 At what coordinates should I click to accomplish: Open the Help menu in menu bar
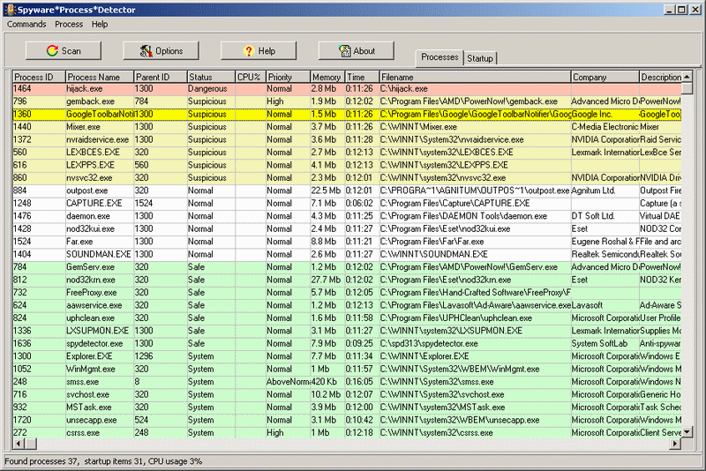pos(100,25)
